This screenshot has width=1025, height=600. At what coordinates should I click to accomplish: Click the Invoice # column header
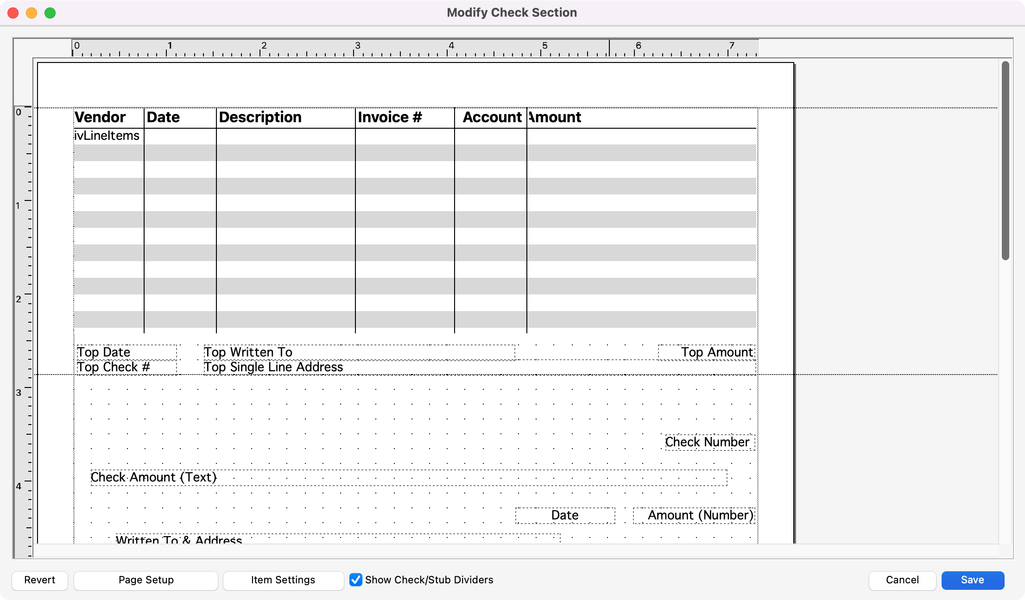pyautogui.click(x=390, y=117)
